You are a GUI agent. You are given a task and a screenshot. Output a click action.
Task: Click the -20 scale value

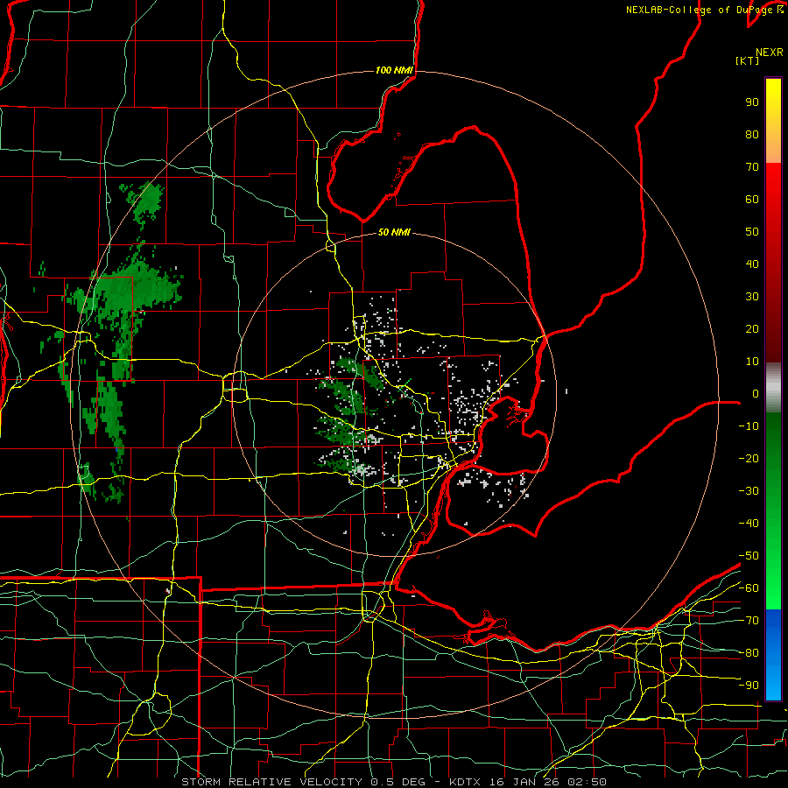pyautogui.click(x=749, y=458)
